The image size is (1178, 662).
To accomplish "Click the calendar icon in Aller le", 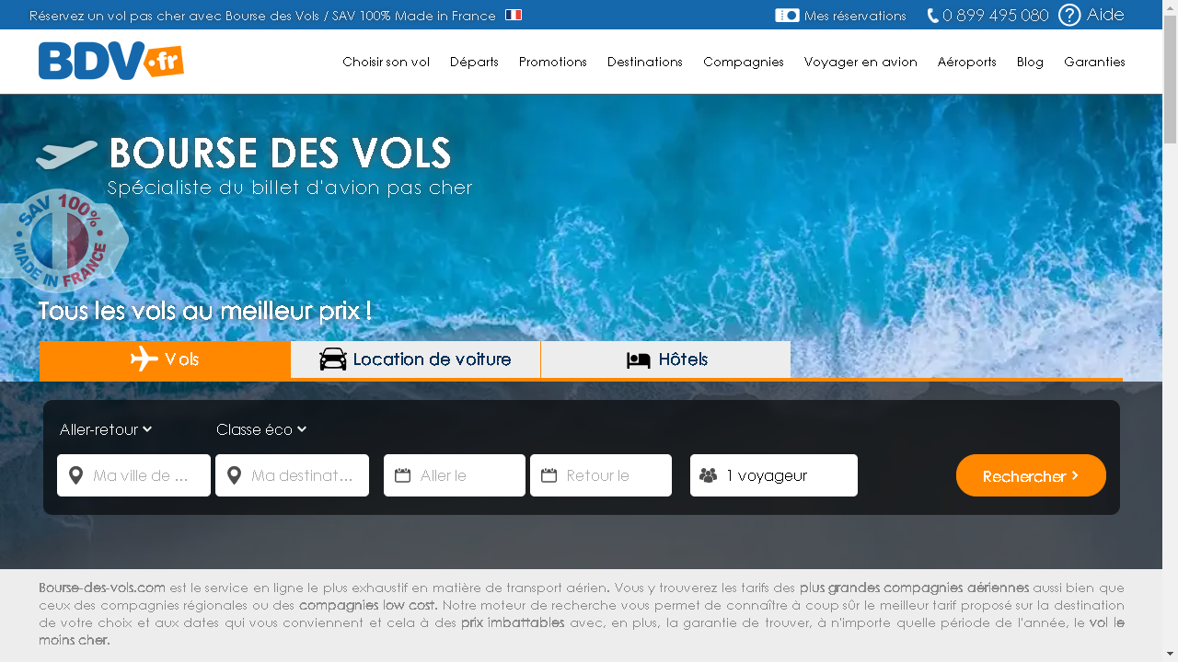I will tap(402, 475).
